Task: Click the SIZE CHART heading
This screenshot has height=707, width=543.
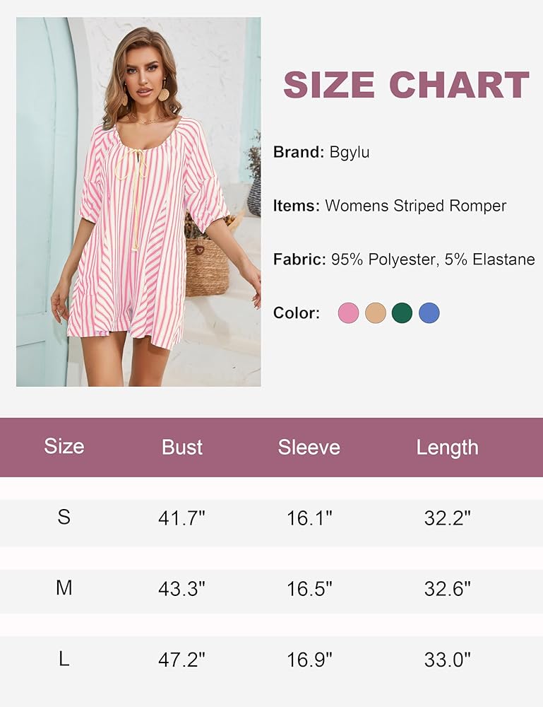Action: [x=406, y=86]
